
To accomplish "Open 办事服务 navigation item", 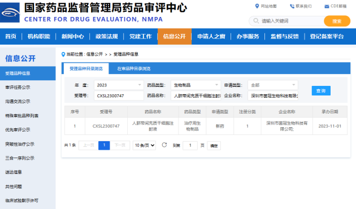I will pos(248,36).
